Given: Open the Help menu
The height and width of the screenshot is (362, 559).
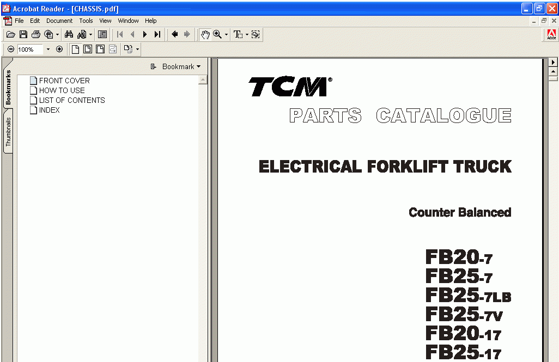Looking at the screenshot, I should click(151, 21).
